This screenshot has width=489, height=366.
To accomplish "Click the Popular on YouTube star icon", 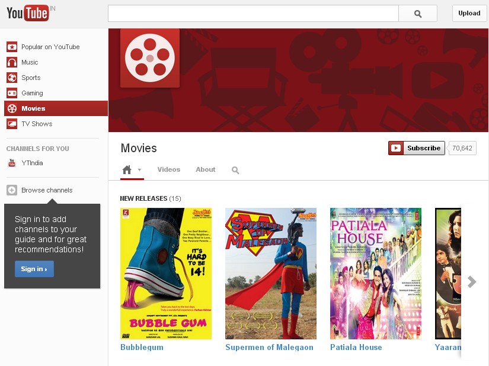I will (12, 47).
